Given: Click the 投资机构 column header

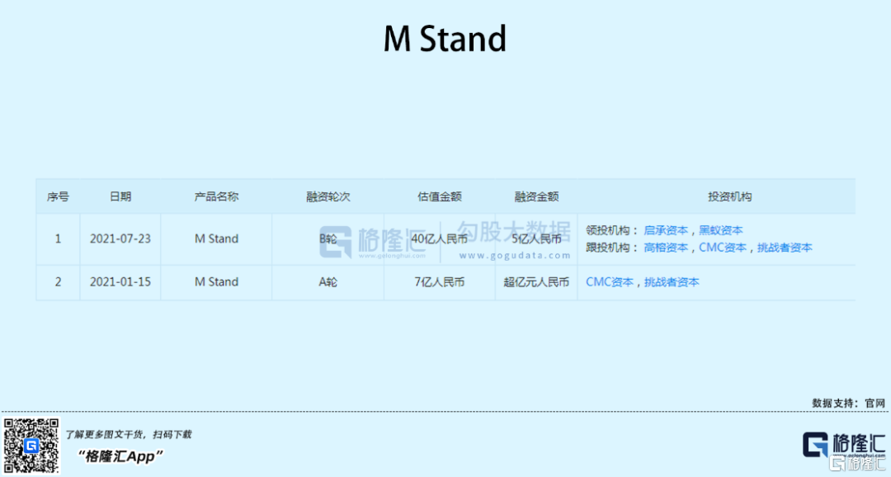Looking at the screenshot, I should pyautogui.click(x=729, y=196).
